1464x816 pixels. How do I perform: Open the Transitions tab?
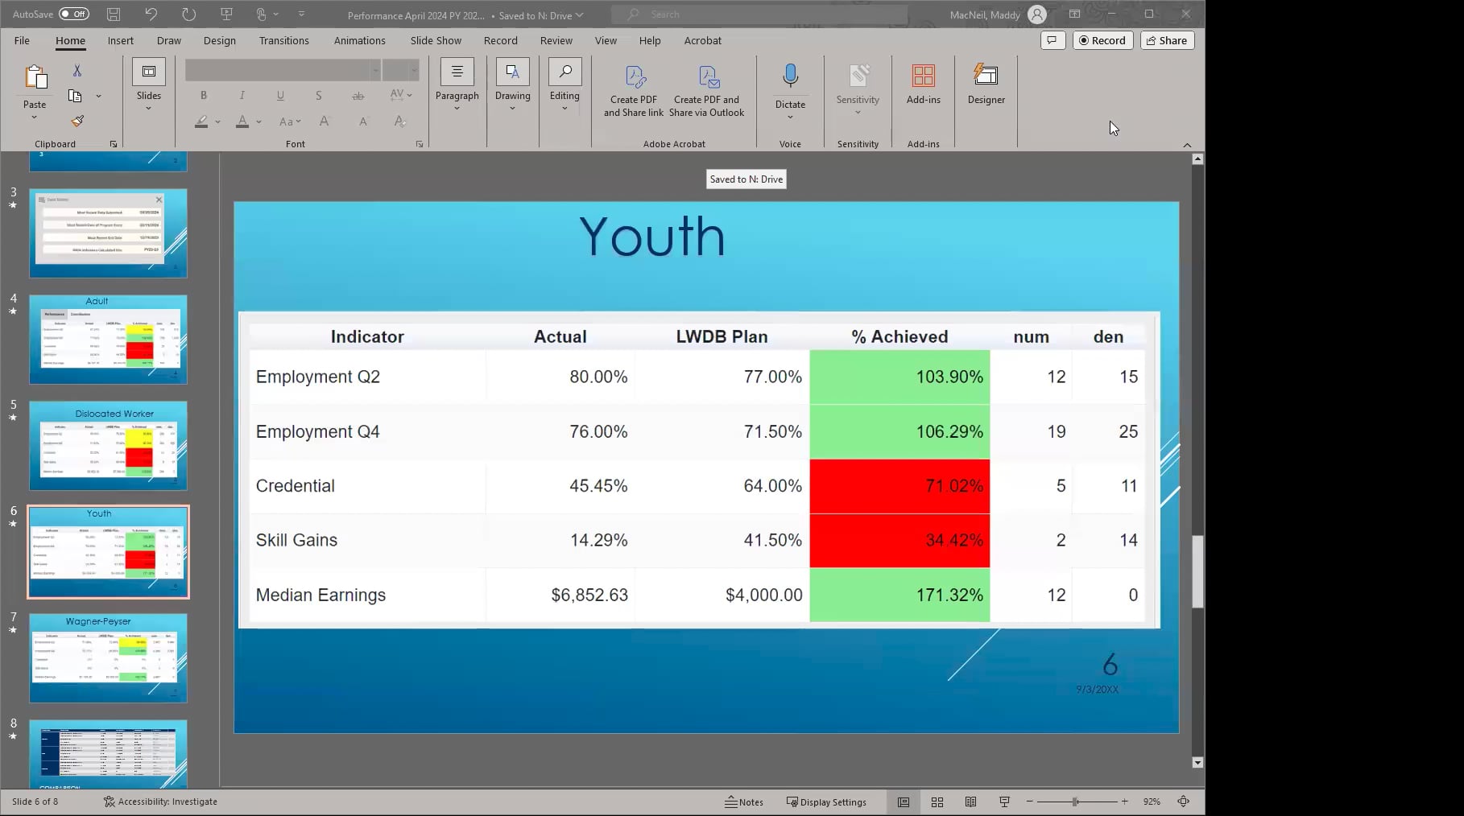click(283, 40)
